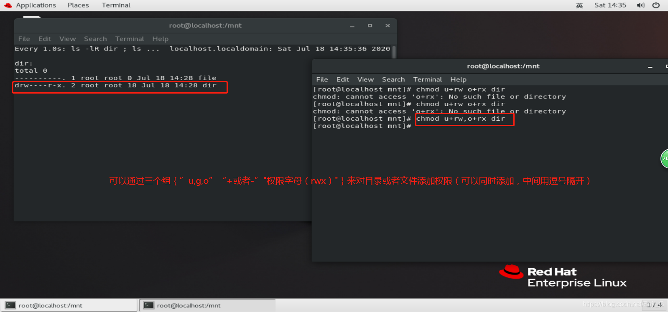Click the first 'chmod: cannot access' error line
This screenshot has height=312, width=668.
(439, 96)
